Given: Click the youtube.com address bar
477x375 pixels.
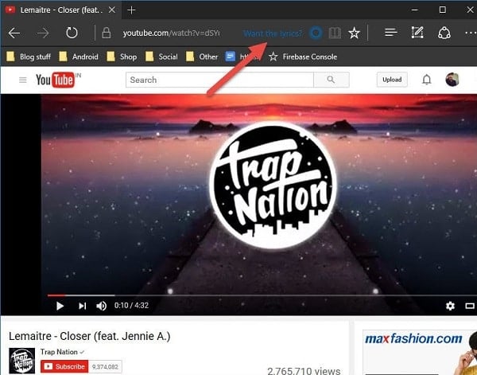Looking at the screenshot, I should 171,33.
